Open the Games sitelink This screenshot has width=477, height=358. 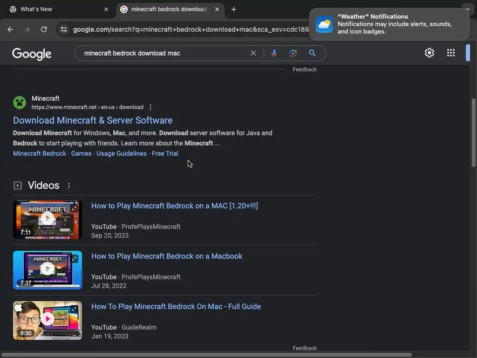(x=81, y=153)
